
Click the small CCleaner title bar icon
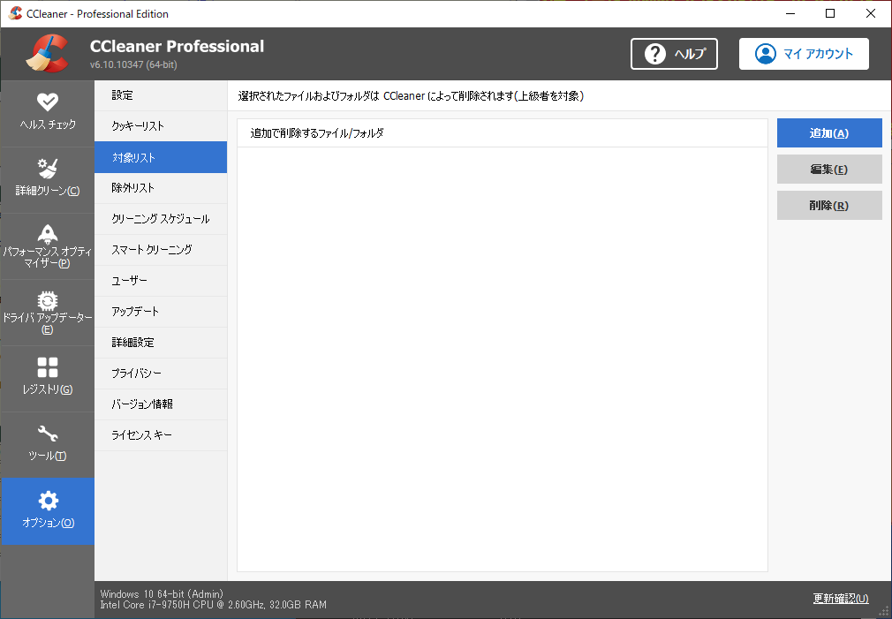16,13
